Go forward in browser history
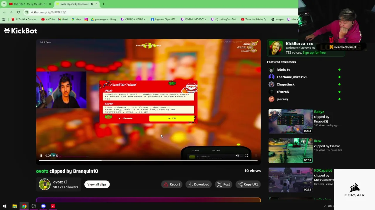Image resolution: width=375 pixels, height=210 pixels. tap(11, 12)
